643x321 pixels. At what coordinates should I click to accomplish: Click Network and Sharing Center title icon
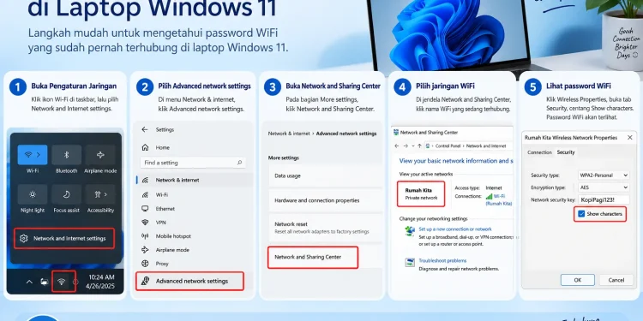[x=396, y=133]
